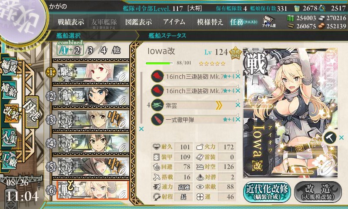Open the 入渠 docking sidebar icon
Viewport: 348px width, 209px height.
tap(9, 138)
